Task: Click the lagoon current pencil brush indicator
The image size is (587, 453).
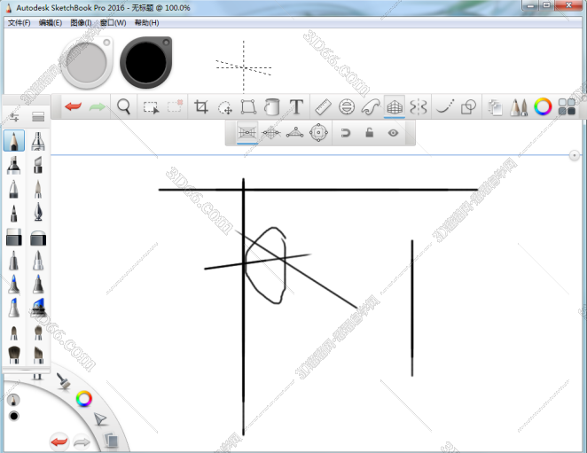Action: 13,400
